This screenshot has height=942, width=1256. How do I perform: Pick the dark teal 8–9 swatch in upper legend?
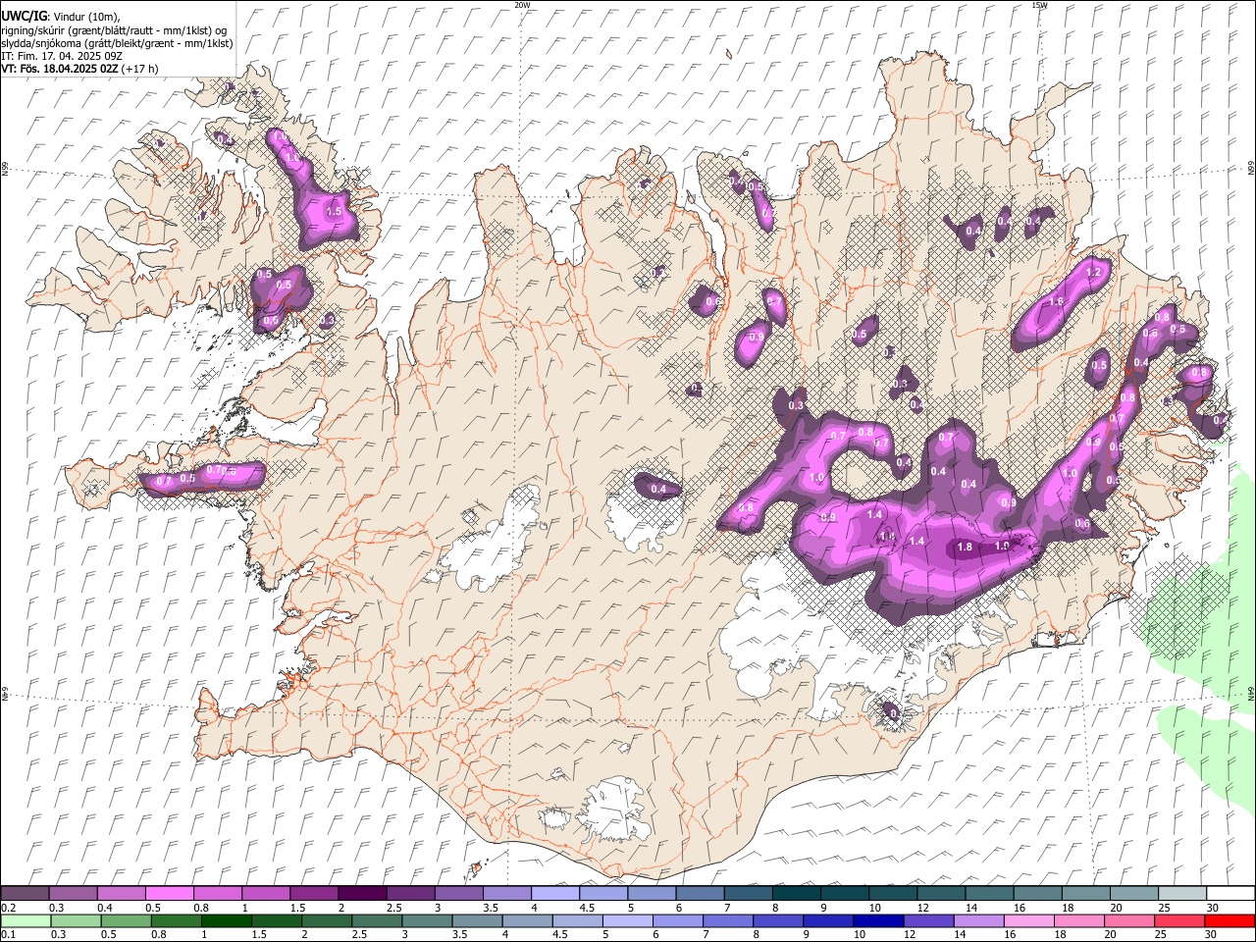pos(796,893)
